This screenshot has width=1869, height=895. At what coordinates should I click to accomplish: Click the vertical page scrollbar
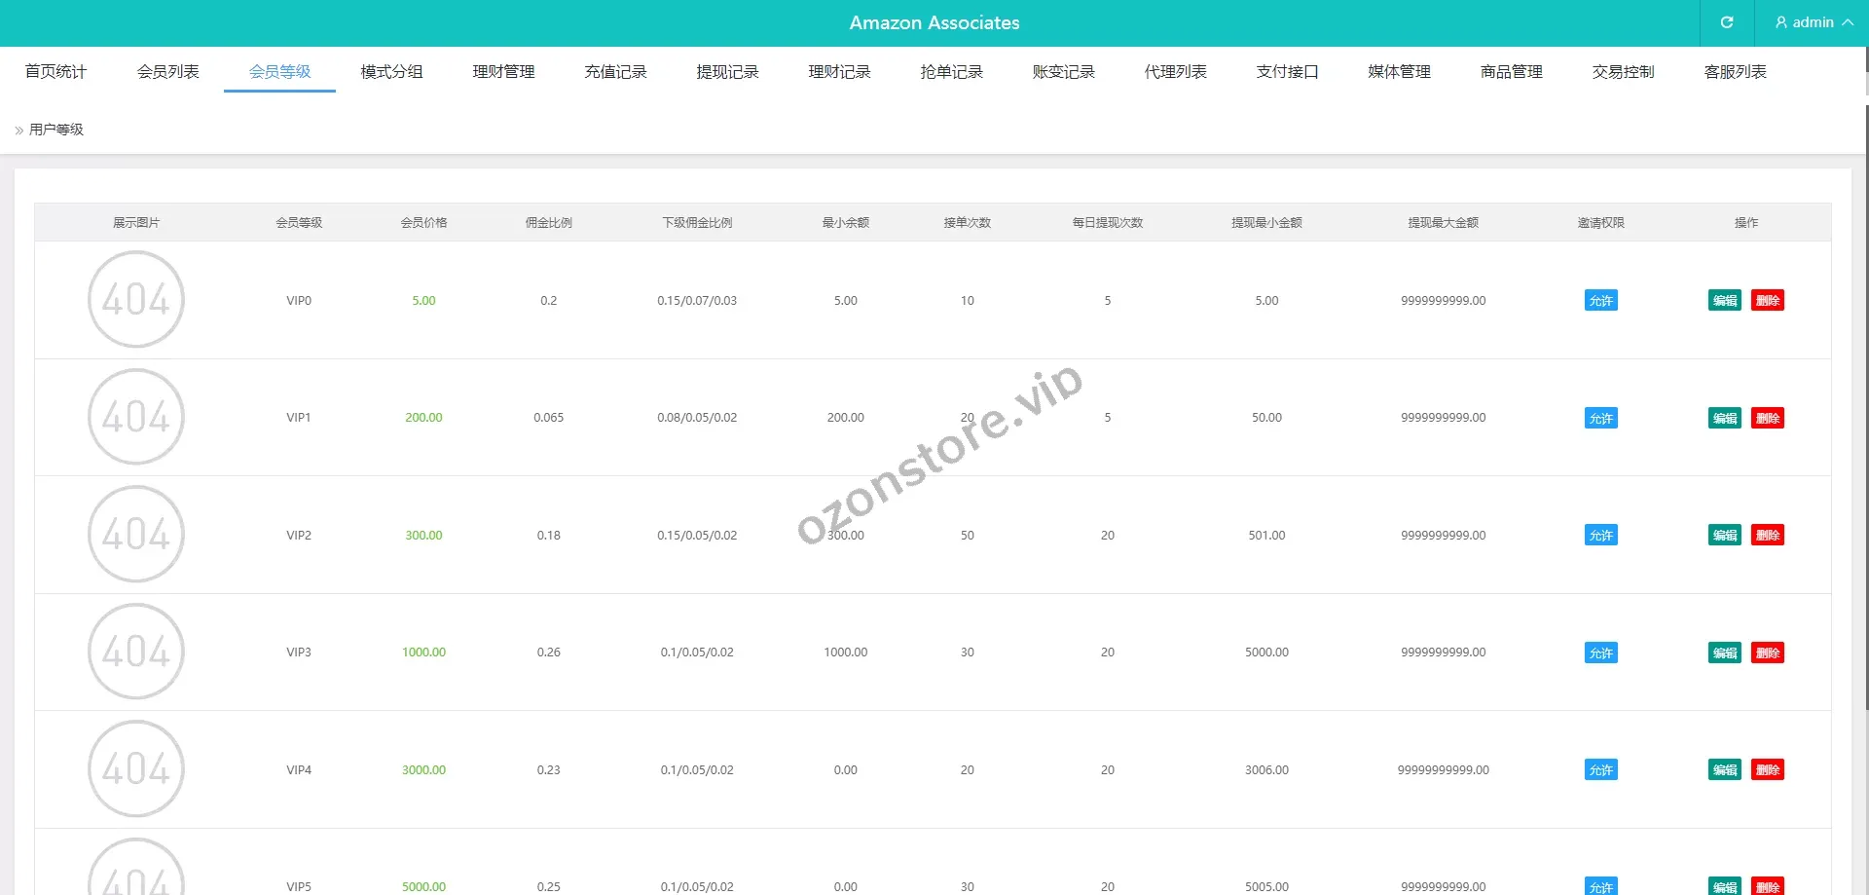pyautogui.click(x=1865, y=390)
